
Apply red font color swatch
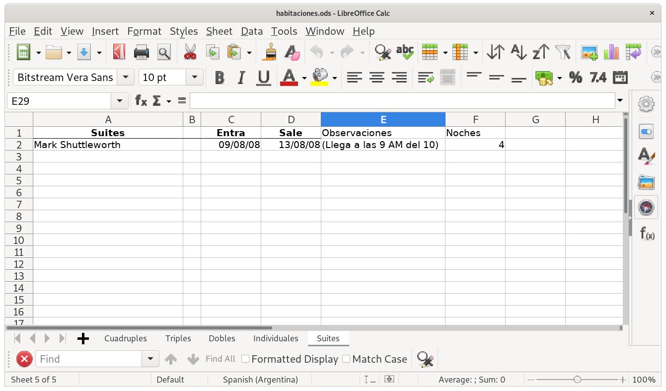coord(289,78)
